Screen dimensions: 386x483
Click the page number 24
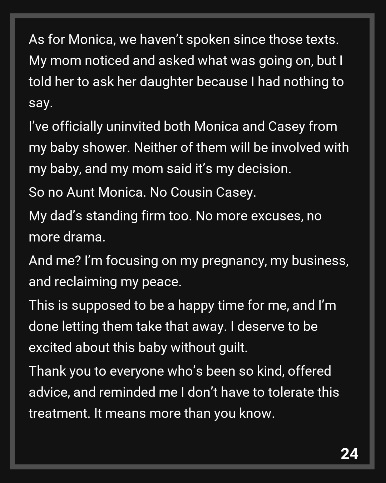pos(349,454)
